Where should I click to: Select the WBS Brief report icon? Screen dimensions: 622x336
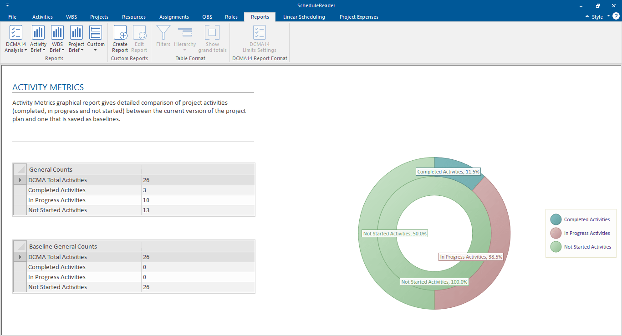[57, 33]
